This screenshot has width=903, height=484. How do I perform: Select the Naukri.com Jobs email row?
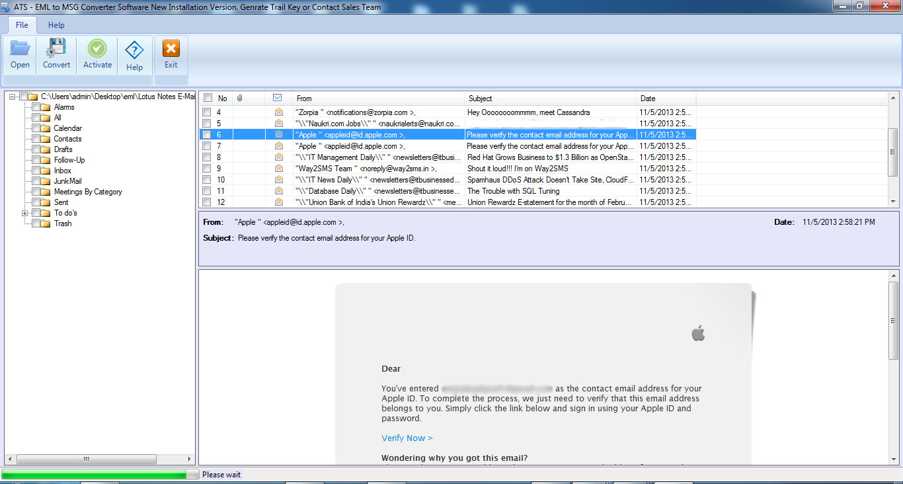(377, 123)
